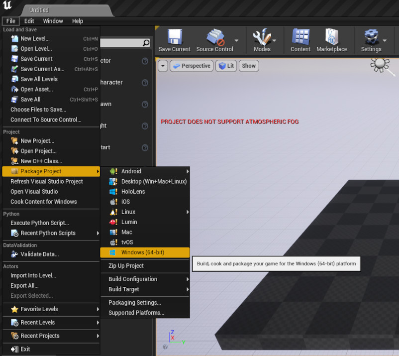This screenshot has width=399, height=356.
Task: Choose Android packaging platform
Action: coord(145,171)
